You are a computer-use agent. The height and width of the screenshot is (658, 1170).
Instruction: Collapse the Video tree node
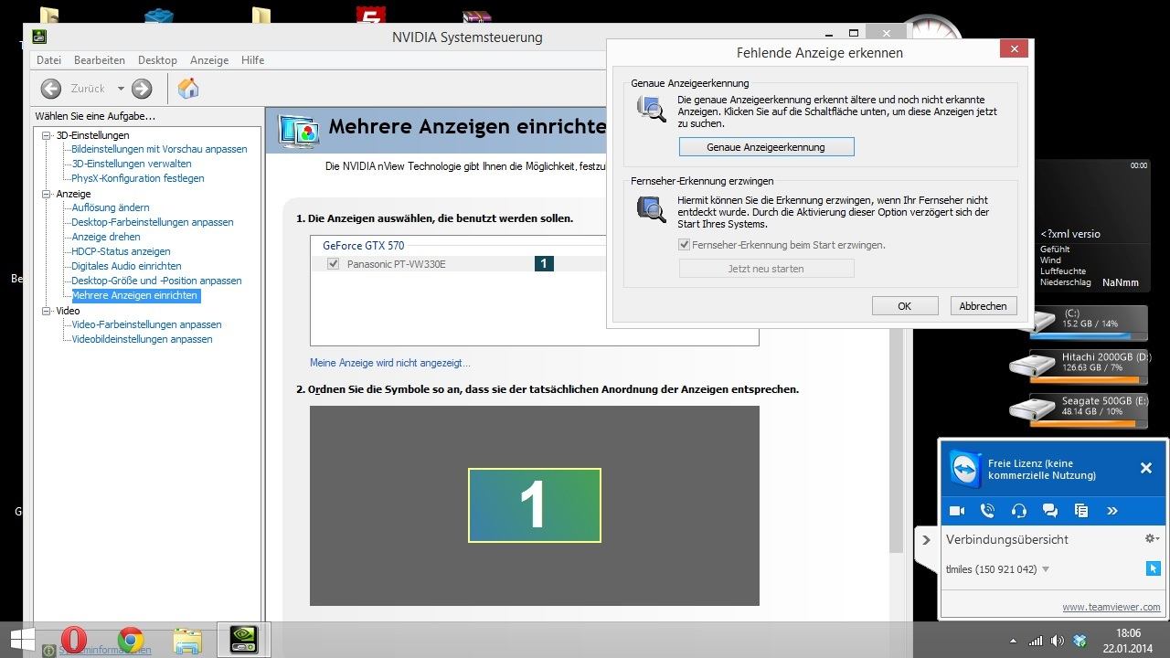coord(48,311)
